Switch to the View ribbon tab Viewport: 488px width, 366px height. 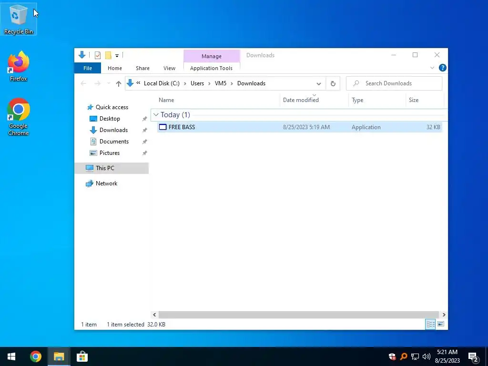[x=169, y=68]
